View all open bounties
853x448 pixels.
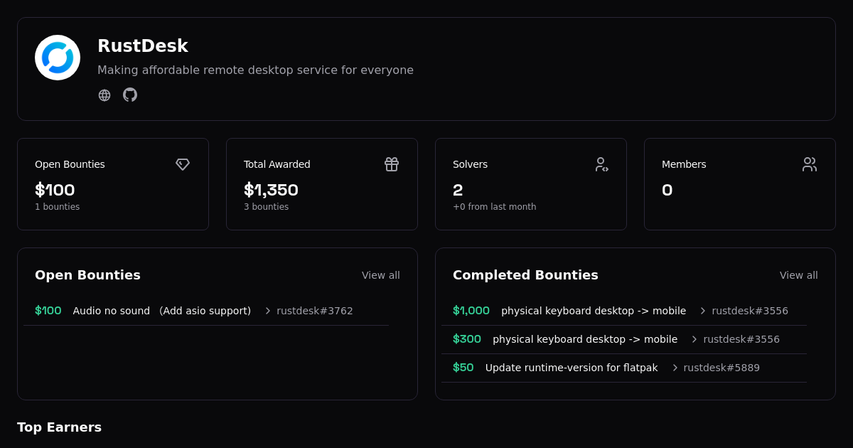click(380, 275)
